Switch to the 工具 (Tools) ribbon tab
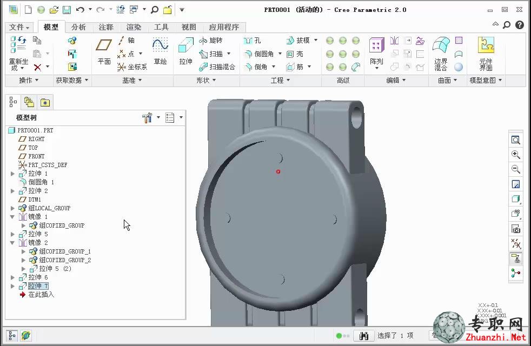The image size is (531, 346). point(161,27)
